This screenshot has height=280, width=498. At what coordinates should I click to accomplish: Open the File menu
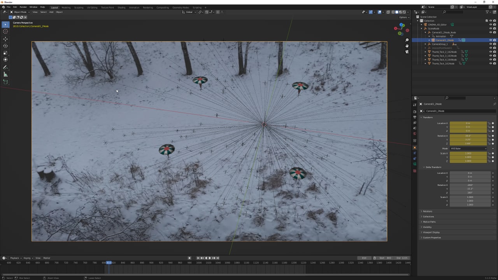click(x=9, y=7)
